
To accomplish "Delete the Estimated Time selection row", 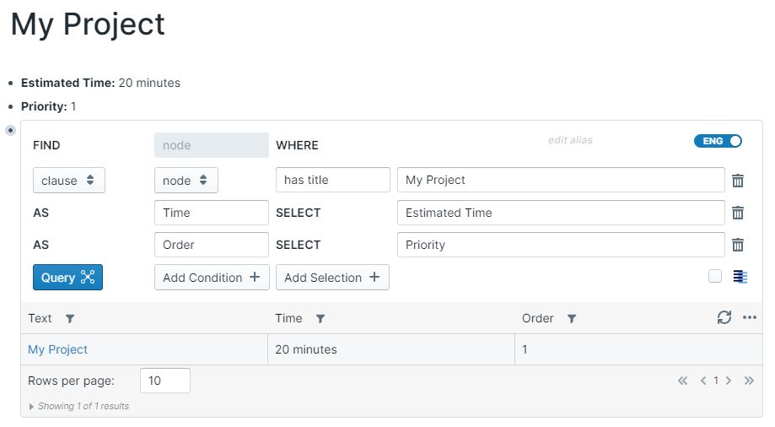I will (x=738, y=213).
